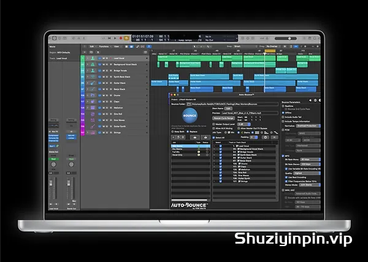The height and width of the screenshot is (262, 368).
Task: Adjust the master volume slider in control bar
Action: click(285, 39)
